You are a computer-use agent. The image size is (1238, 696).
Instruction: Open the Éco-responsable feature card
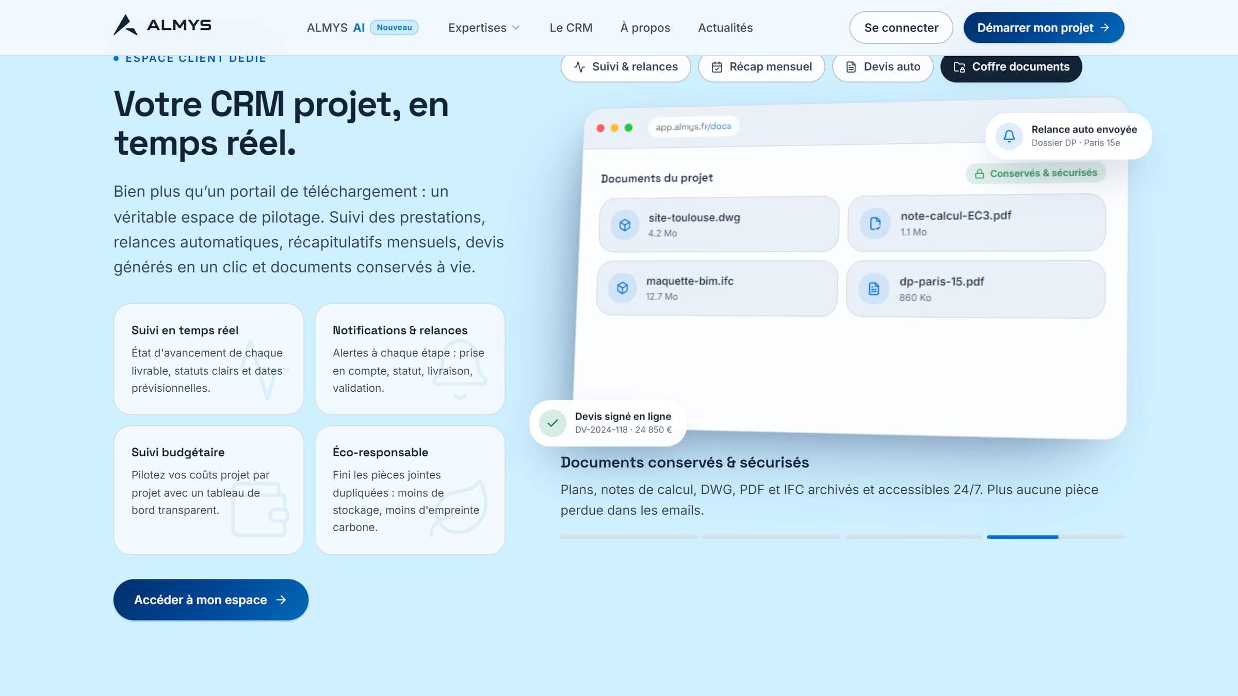410,490
